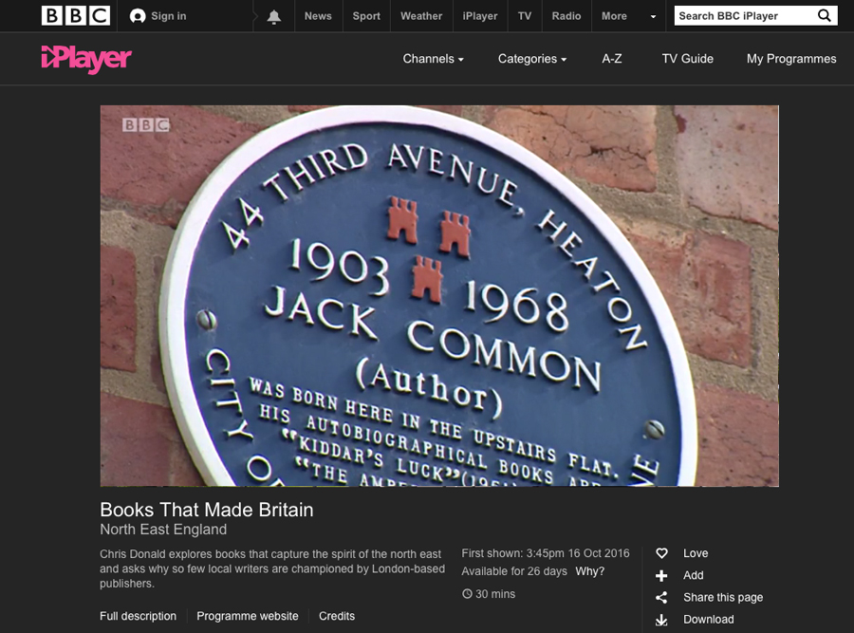Click the Share this page icon
This screenshot has height=633, width=854.
(x=660, y=597)
